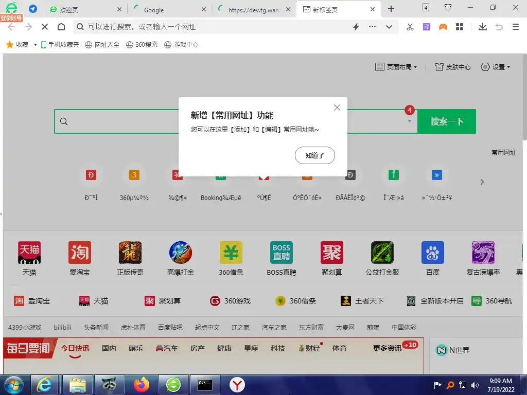527x395 pixels.
Task: Open a new tab with plus button
Action: coord(391,9)
